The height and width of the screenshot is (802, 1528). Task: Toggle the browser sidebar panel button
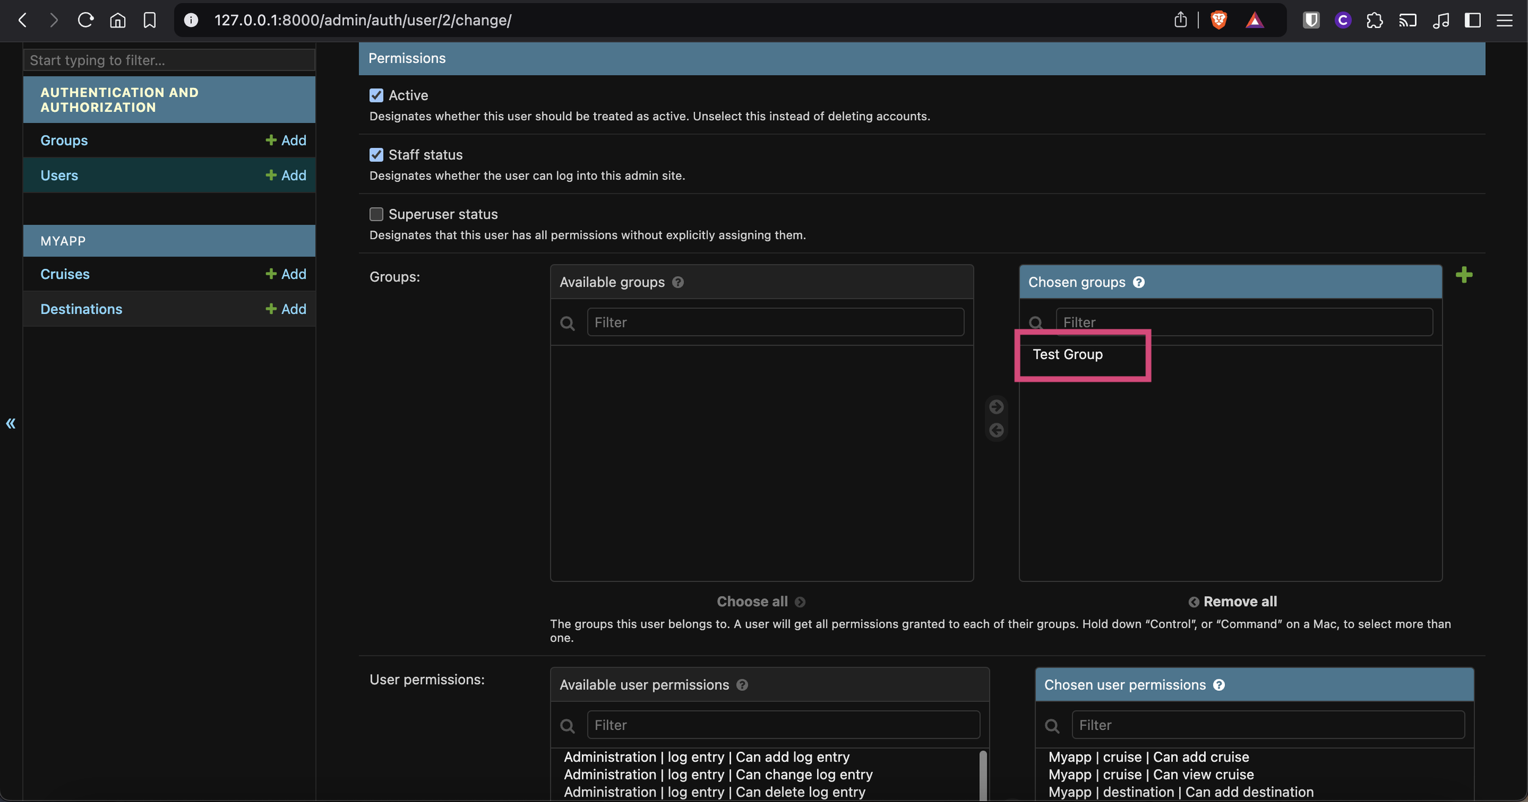[x=1472, y=20]
